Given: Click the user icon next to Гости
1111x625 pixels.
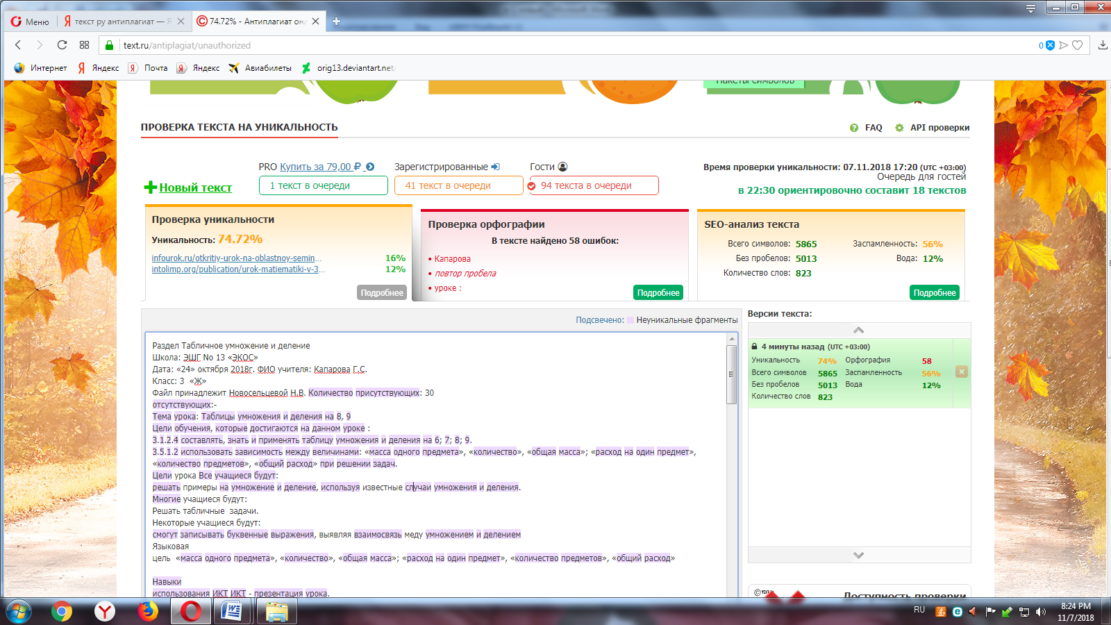Looking at the screenshot, I should click(562, 167).
